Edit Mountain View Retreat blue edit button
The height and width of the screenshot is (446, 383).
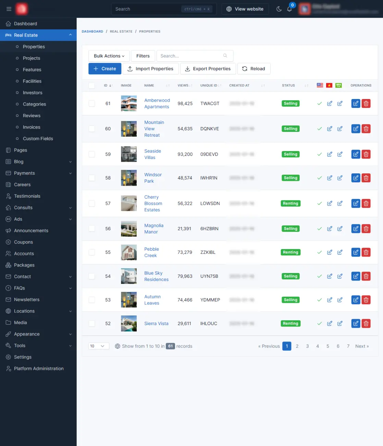click(x=356, y=129)
